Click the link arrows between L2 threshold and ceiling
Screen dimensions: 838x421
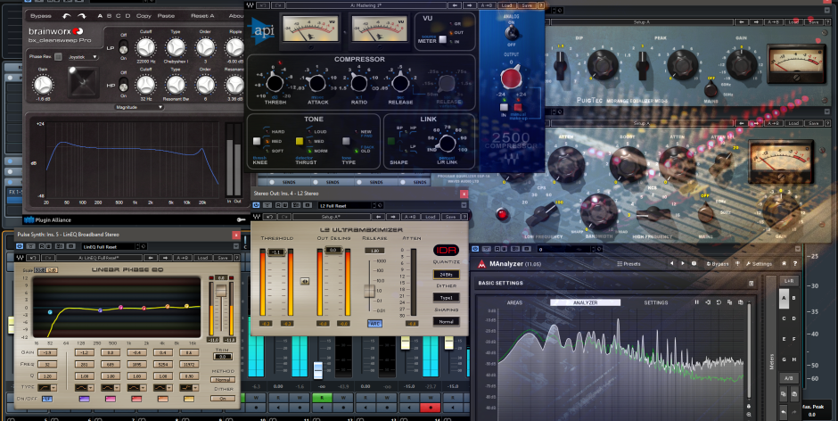tap(304, 280)
